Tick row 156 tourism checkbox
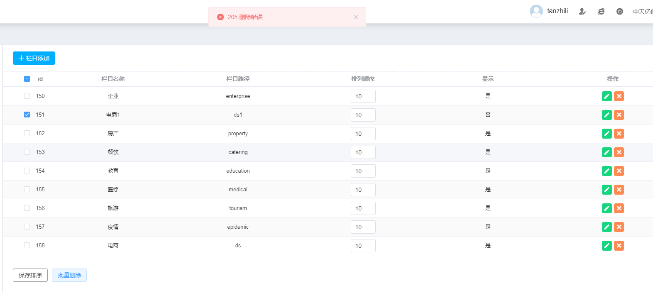Screen dimensions: 653x293 click(x=27, y=208)
